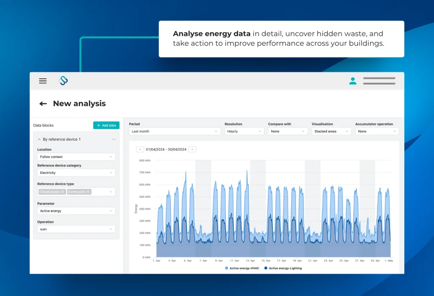Open the hamburger navigation menu
Image resolution: width=434 pixels, height=296 pixels.
(x=43, y=81)
